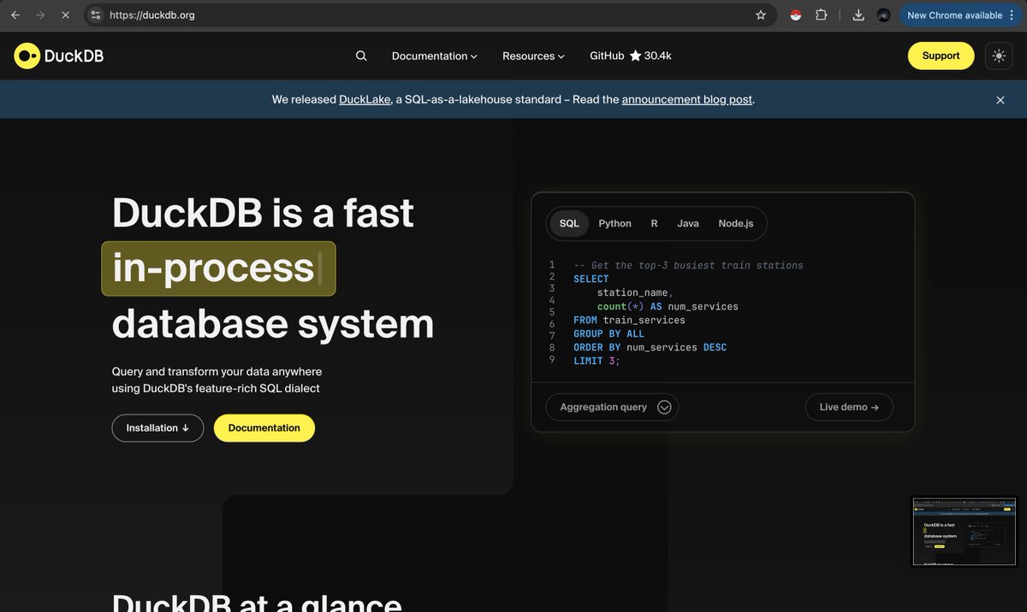The width and height of the screenshot is (1027, 612).
Task: Open site search magnifier icon
Action: [x=361, y=56]
